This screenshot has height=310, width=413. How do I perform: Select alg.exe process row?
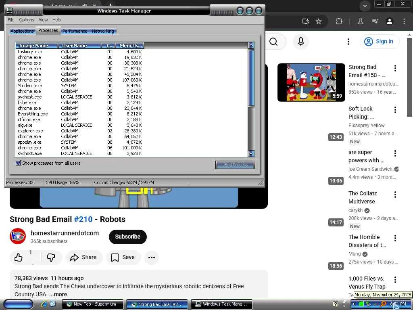79,125
